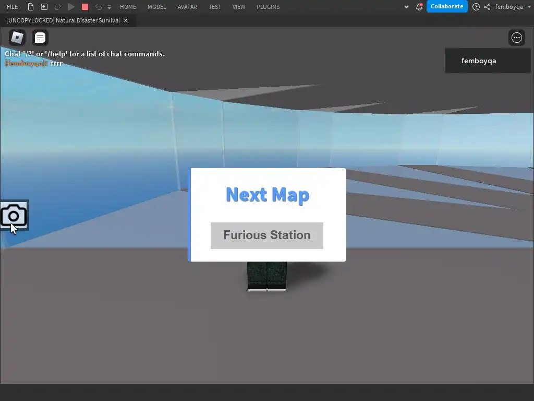Open the notifications bell
The image size is (534, 401).
click(419, 6)
